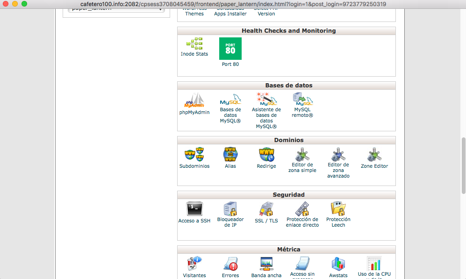Click the Zone Editor link text
The height and width of the screenshot is (279, 466).
(x=374, y=166)
